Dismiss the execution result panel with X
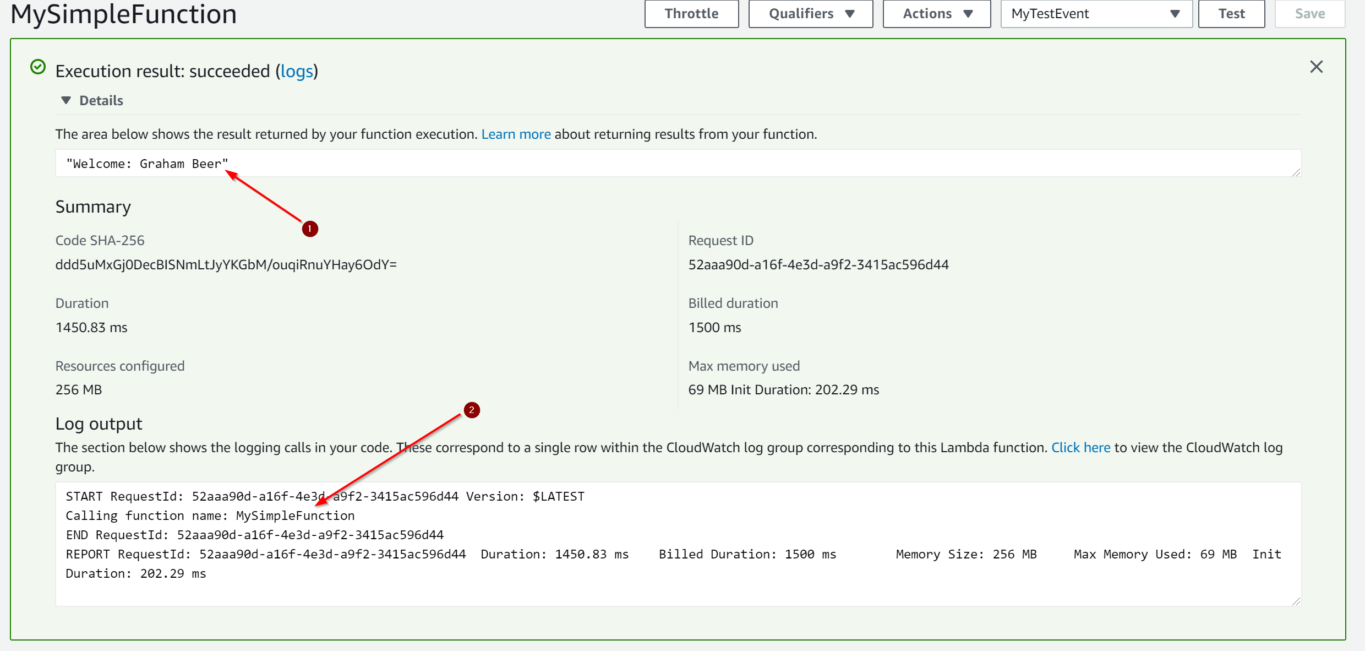 (1316, 67)
